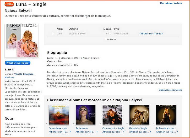The height and width of the screenshot is (138, 190).
Task: Open the Luna album cover artwork
Action: [21, 40]
